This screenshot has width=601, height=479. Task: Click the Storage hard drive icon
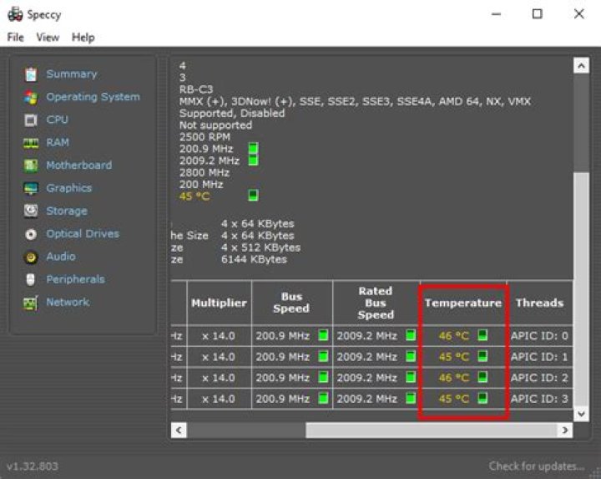31,211
